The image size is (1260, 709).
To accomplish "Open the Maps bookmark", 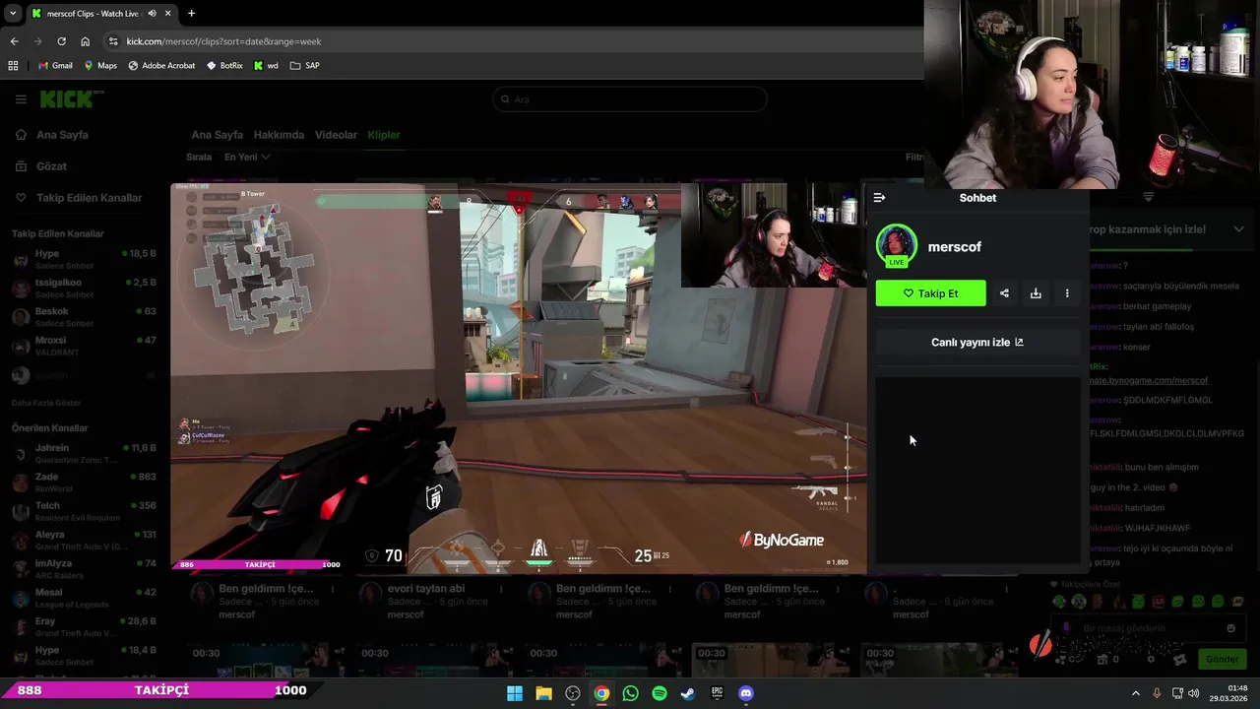I will coord(99,66).
